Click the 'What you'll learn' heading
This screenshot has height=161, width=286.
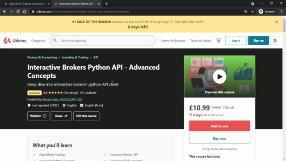(x=52, y=145)
